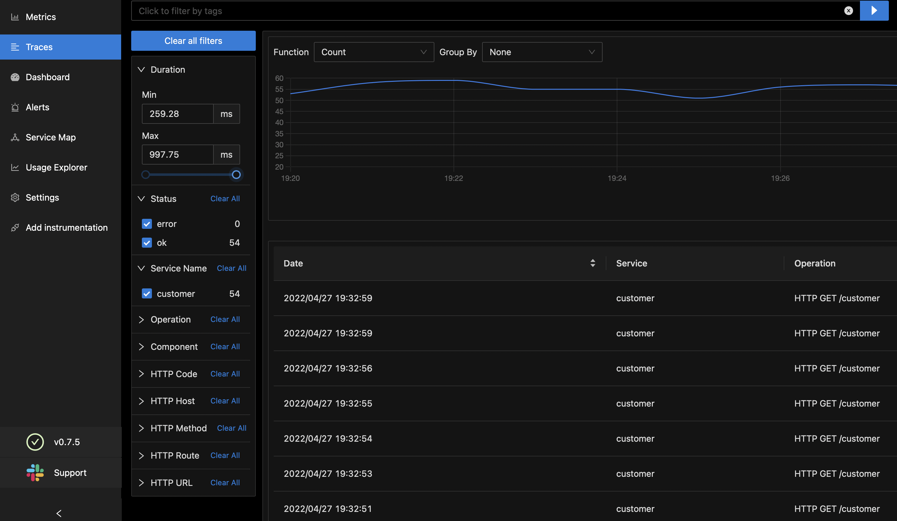The height and width of the screenshot is (521, 897).
Task: Open Usage Explorer
Action: point(56,167)
